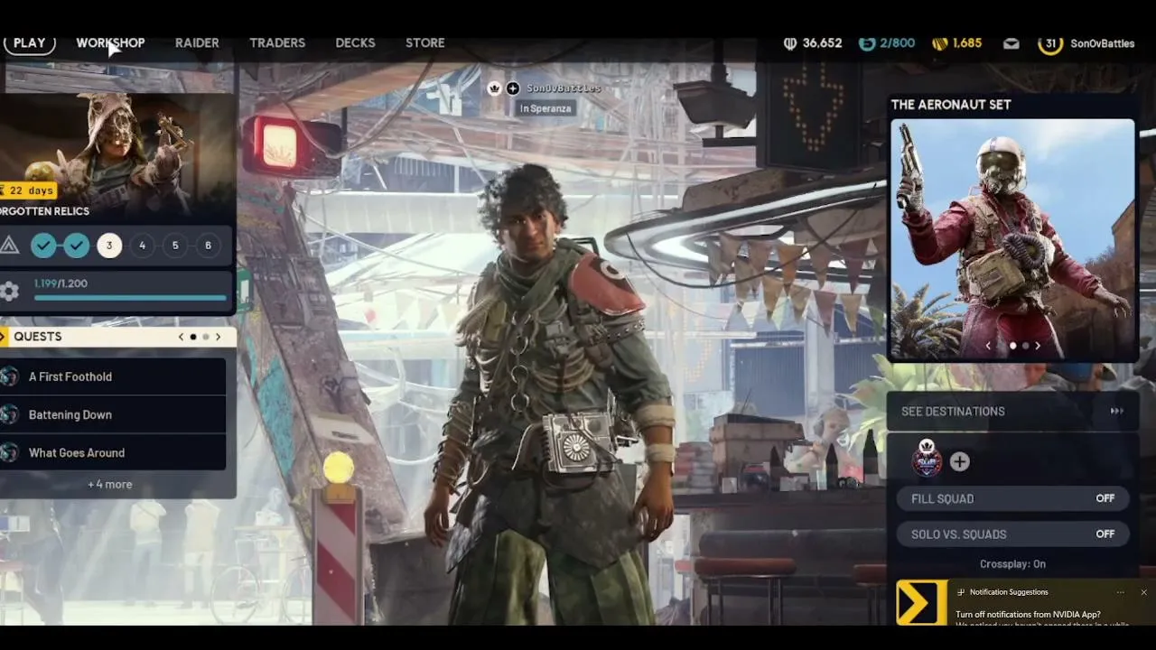Click the In Speranza status label
Image resolution: width=1156 pixels, height=650 pixels.
[547, 108]
